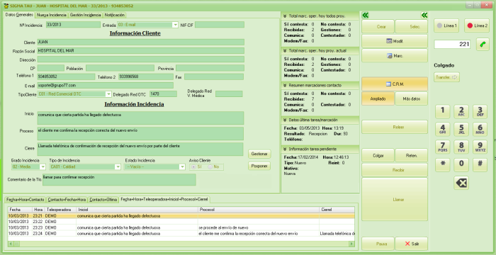496x255 pixels.
Task: Click the Modif. button with card icon
Action: coord(395,41)
